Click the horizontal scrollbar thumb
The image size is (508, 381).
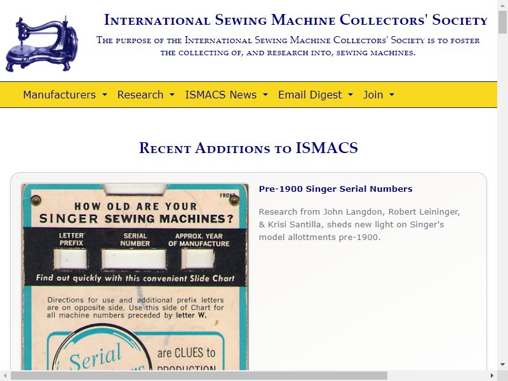pyautogui.click(x=199, y=376)
